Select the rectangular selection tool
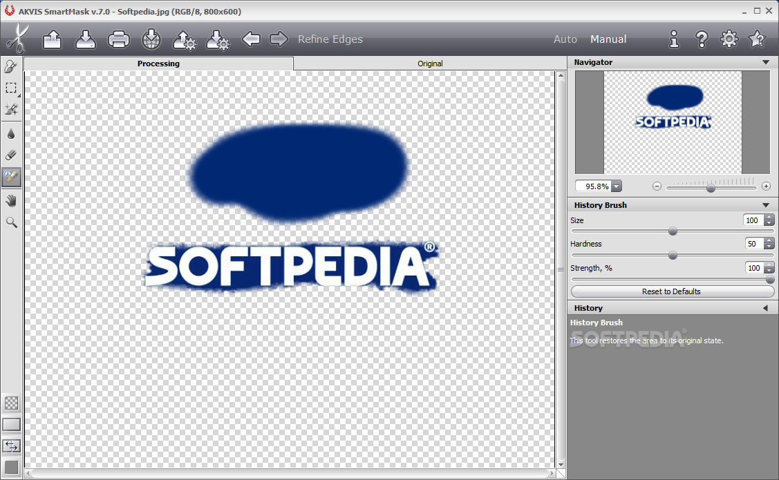Screen dimensions: 779x480 tap(11, 88)
